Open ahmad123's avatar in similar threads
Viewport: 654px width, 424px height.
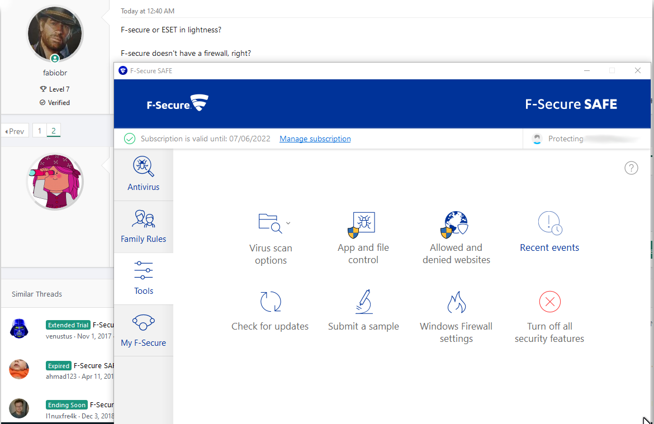[19, 369]
